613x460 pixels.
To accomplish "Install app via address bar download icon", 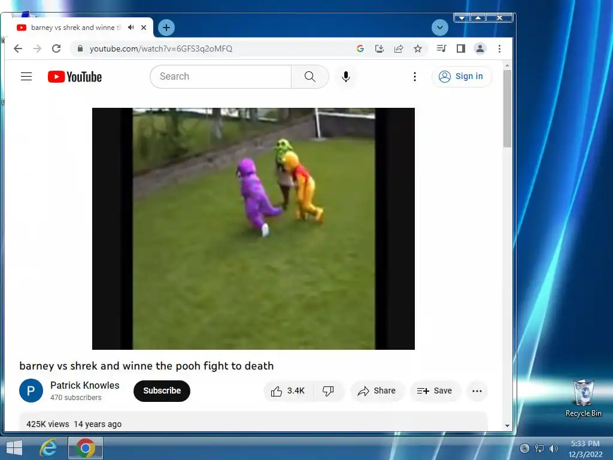I will tap(379, 49).
